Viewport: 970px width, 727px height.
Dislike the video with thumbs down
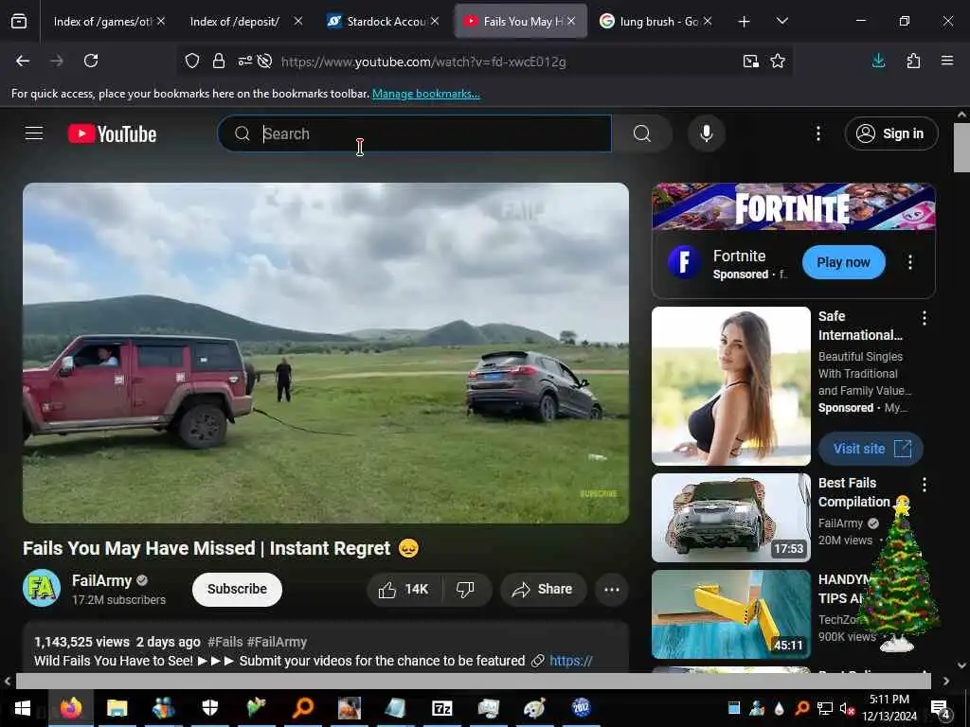pos(465,590)
